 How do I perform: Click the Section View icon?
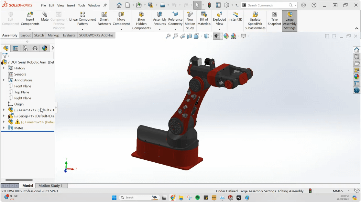click(x=190, y=36)
